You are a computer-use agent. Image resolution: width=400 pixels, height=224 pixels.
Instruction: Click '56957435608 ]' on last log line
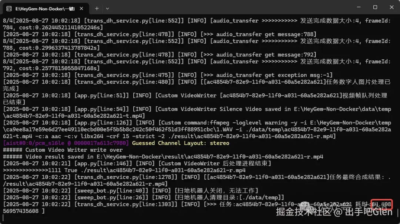pyautogui.click(x=24, y=211)
